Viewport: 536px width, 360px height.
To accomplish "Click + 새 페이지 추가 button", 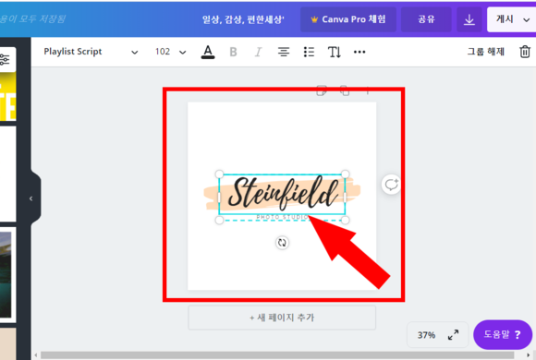I will click(x=282, y=318).
